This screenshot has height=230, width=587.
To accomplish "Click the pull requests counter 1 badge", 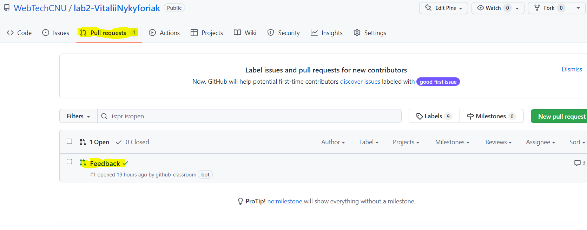I will click(134, 33).
